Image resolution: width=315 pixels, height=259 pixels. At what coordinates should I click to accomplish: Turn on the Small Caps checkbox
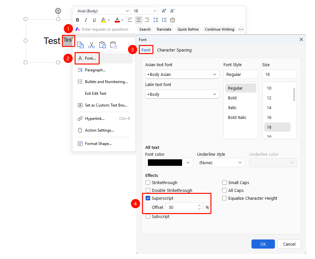[224, 182]
